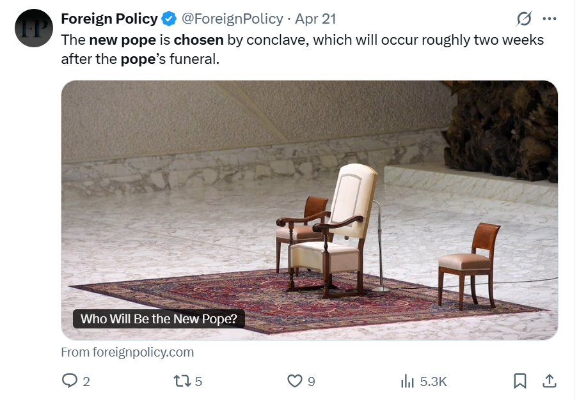Open Grok actions icon on the post
The height and width of the screenshot is (400, 586).
(x=524, y=19)
